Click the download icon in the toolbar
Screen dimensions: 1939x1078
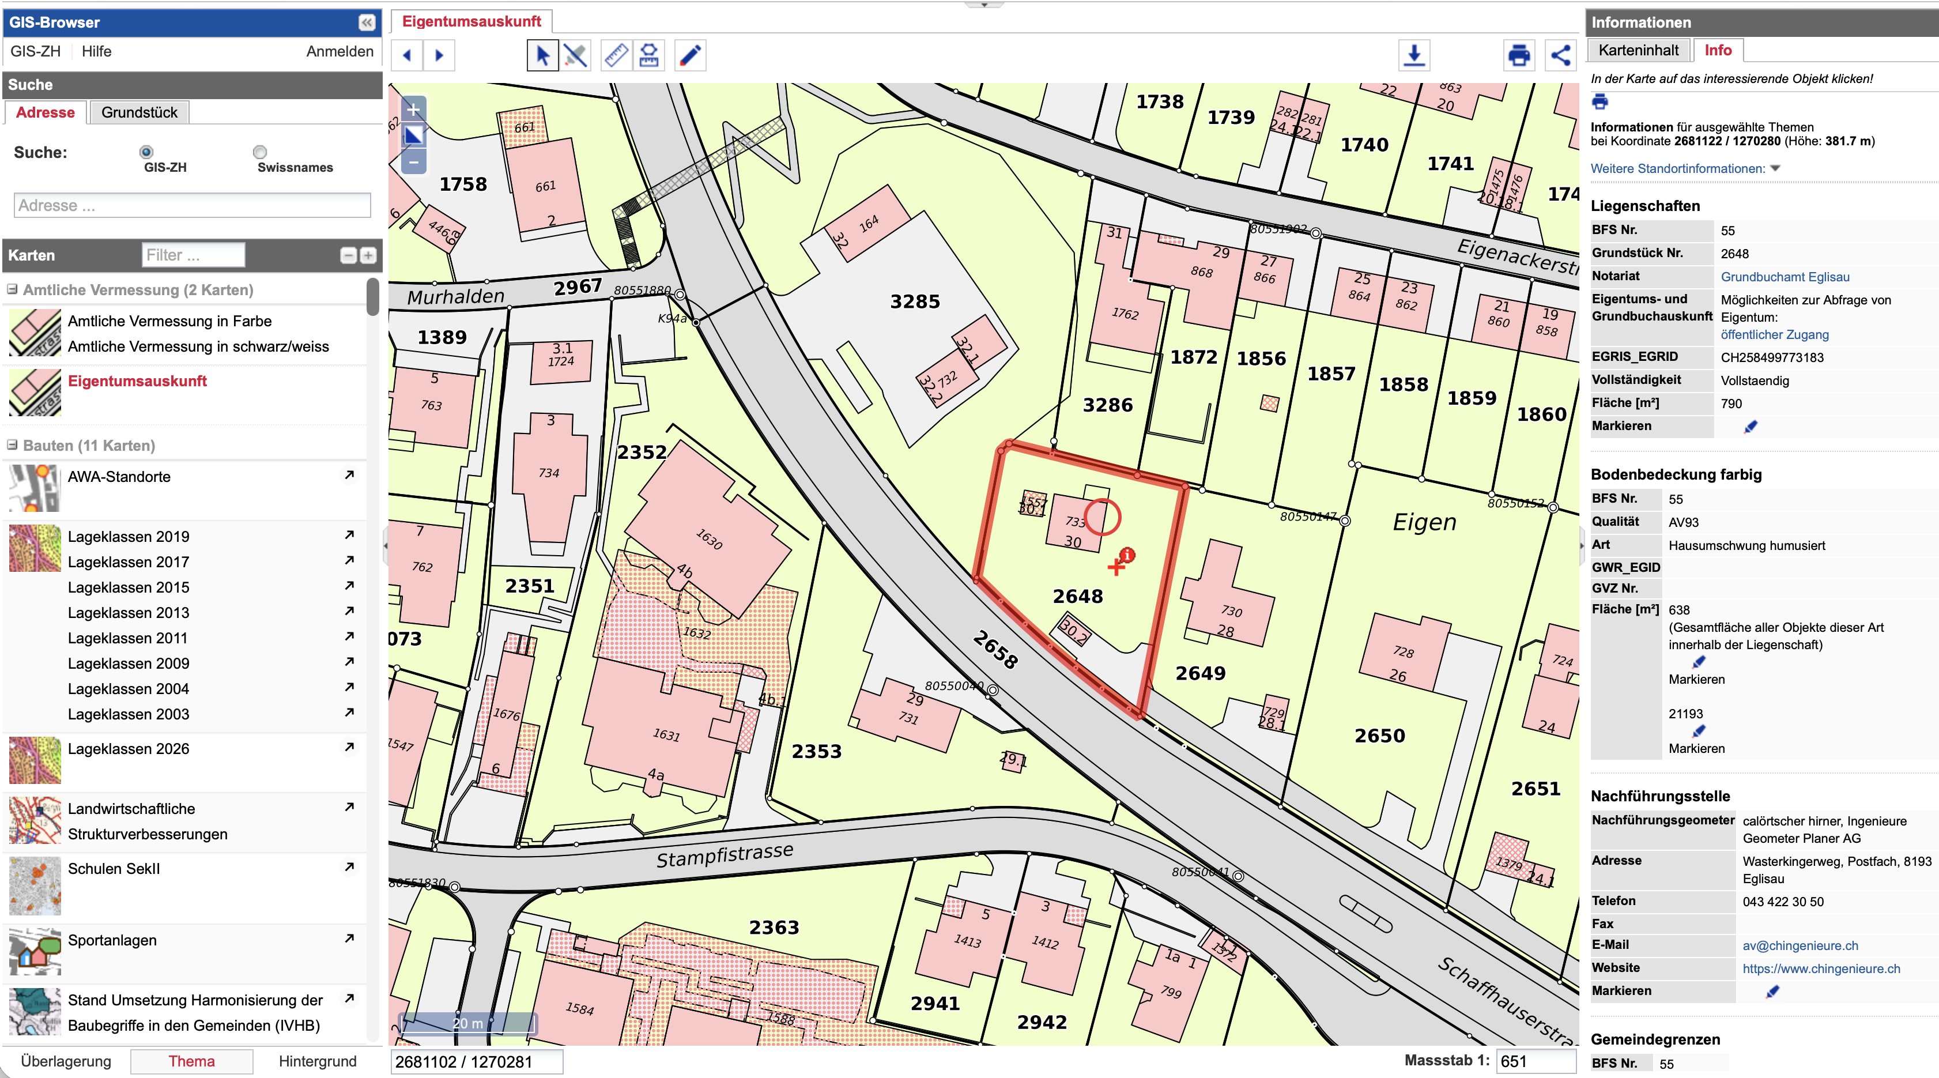point(1413,56)
